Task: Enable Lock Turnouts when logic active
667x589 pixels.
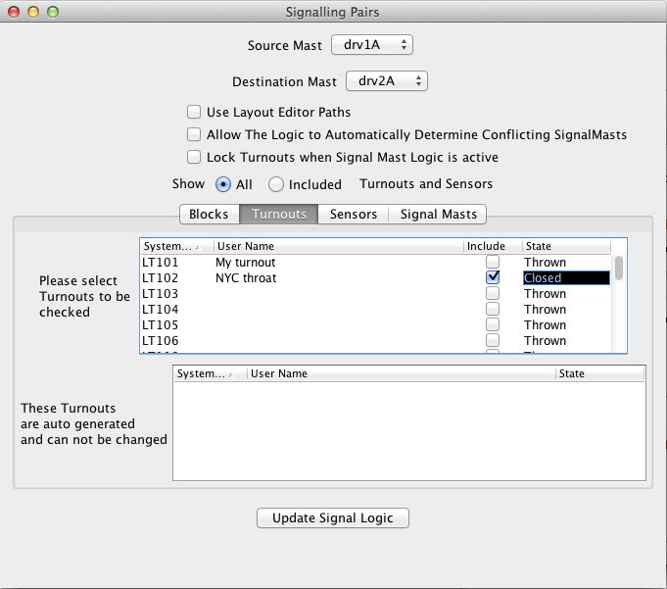Action: (x=194, y=157)
